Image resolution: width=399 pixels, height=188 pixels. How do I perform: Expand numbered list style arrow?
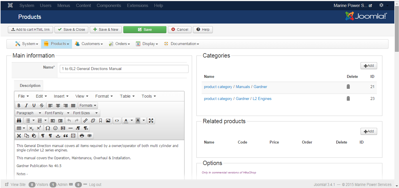tap(46, 121)
